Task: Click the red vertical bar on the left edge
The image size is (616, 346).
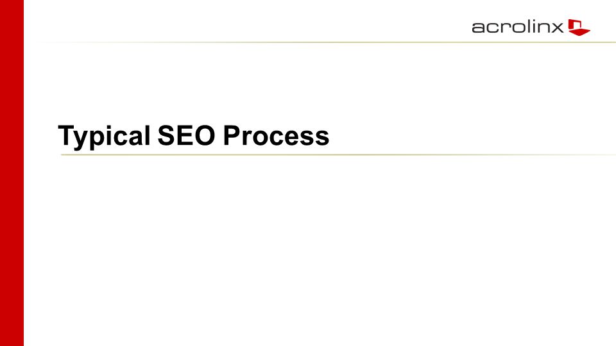Action: coord(12,173)
